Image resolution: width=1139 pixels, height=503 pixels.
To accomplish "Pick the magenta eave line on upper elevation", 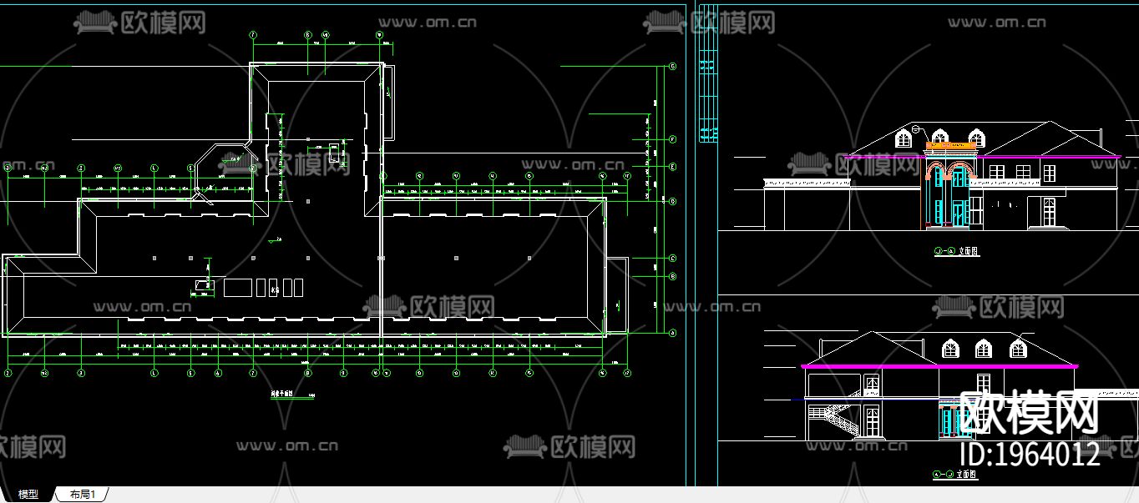I will click(982, 156).
